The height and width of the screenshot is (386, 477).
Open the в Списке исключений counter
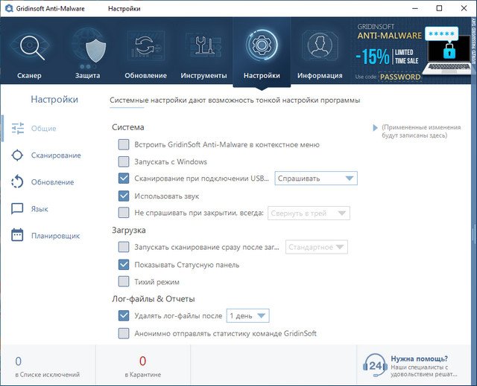(48, 366)
